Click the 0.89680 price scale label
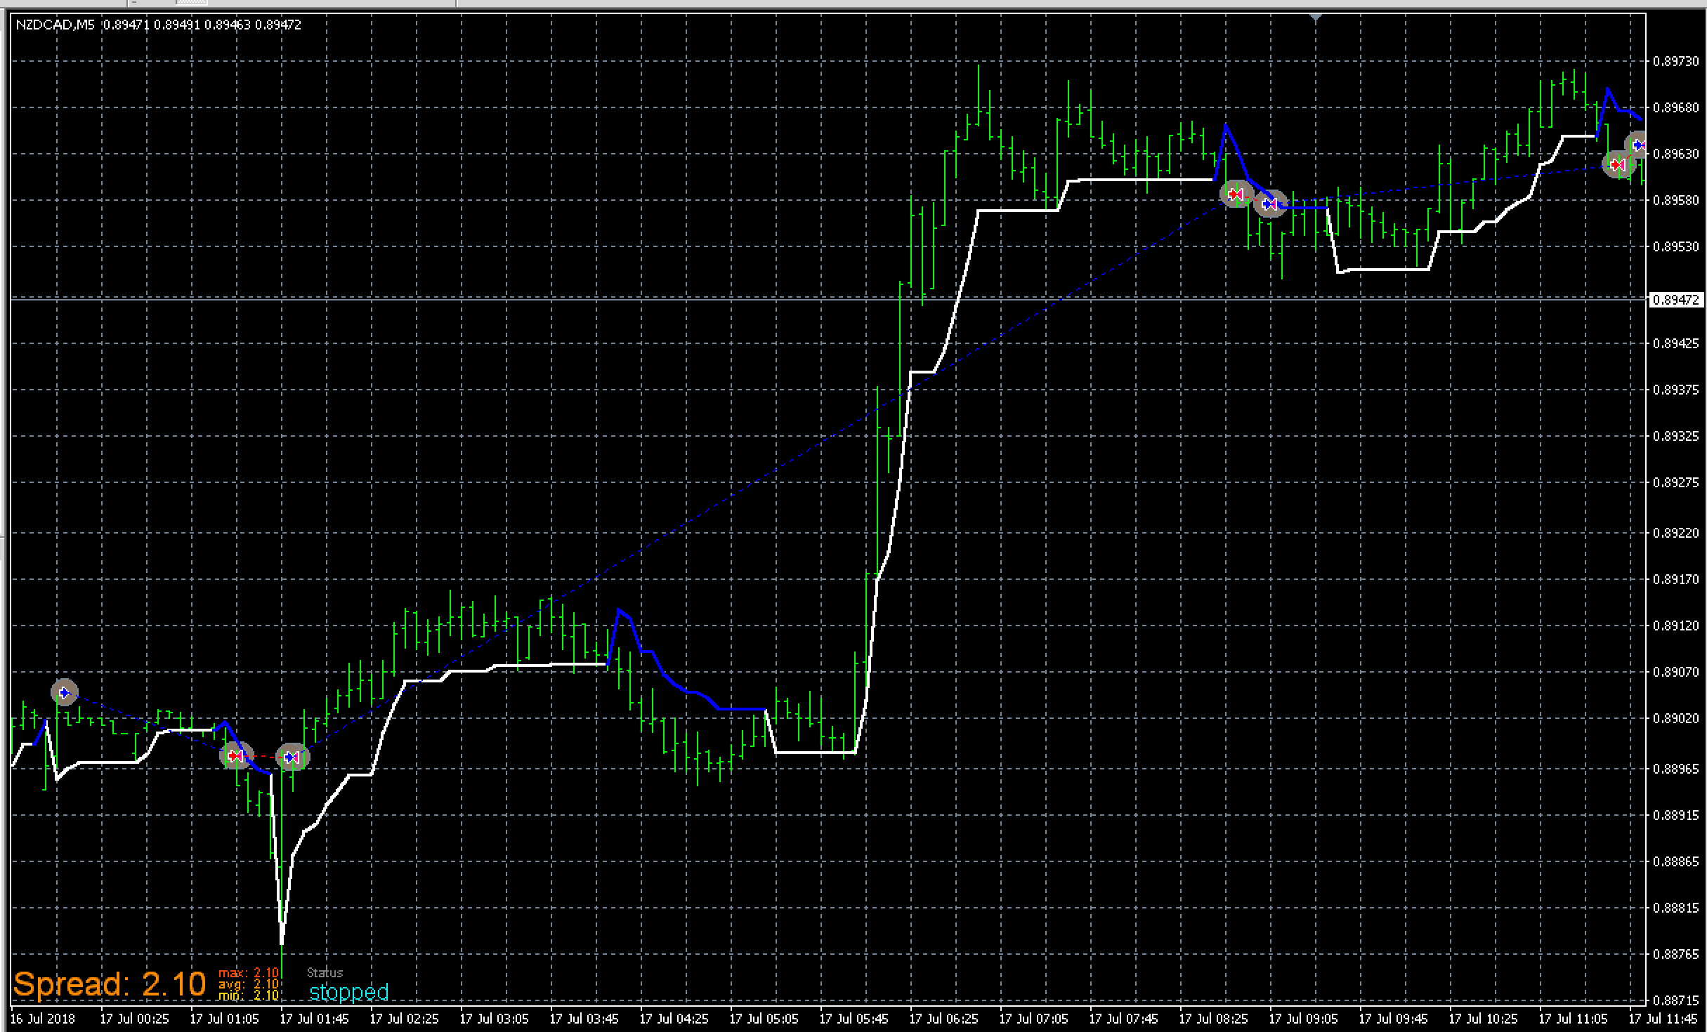The width and height of the screenshot is (1707, 1032). [1675, 107]
